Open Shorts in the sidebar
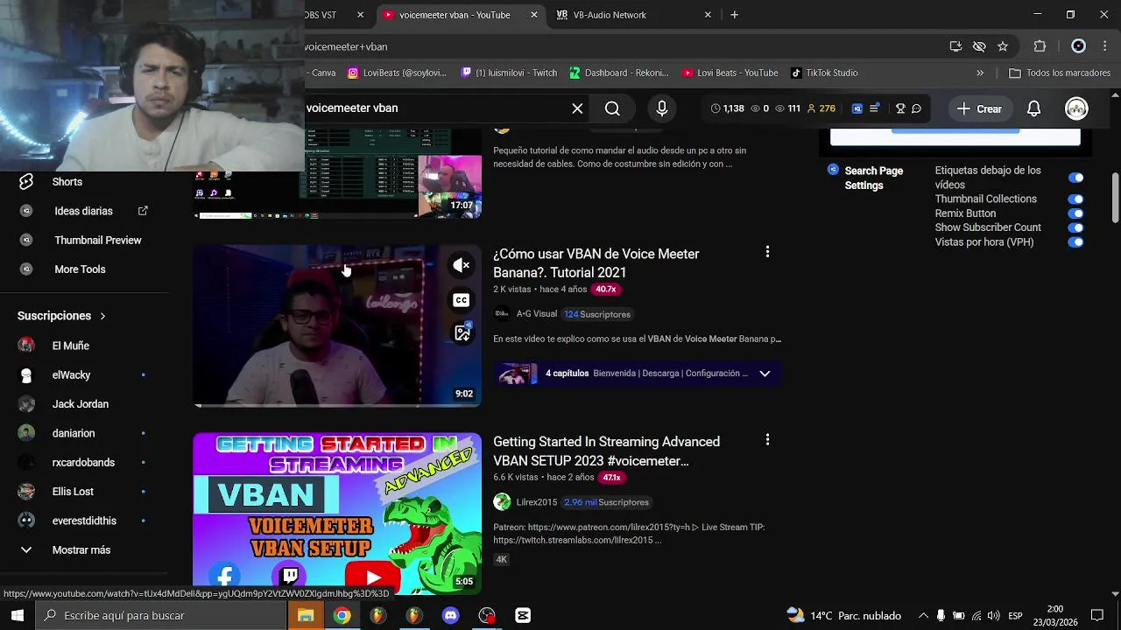Image resolution: width=1121 pixels, height=630 pixels. pos(67,181)
